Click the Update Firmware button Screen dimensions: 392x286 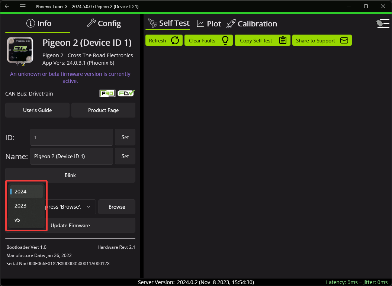coord(70,225)
